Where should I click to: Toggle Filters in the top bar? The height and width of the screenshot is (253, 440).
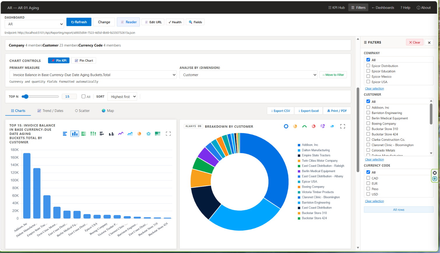pyautogui.click(x=358, y=8)
